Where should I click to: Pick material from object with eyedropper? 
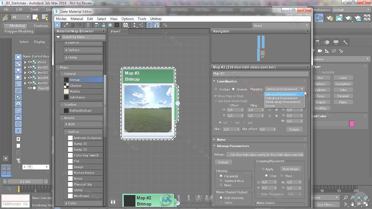66,25
